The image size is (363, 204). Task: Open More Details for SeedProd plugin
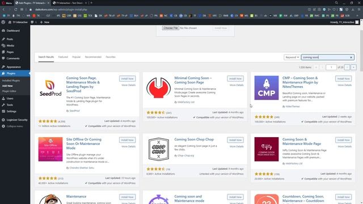tap(129, 85)
